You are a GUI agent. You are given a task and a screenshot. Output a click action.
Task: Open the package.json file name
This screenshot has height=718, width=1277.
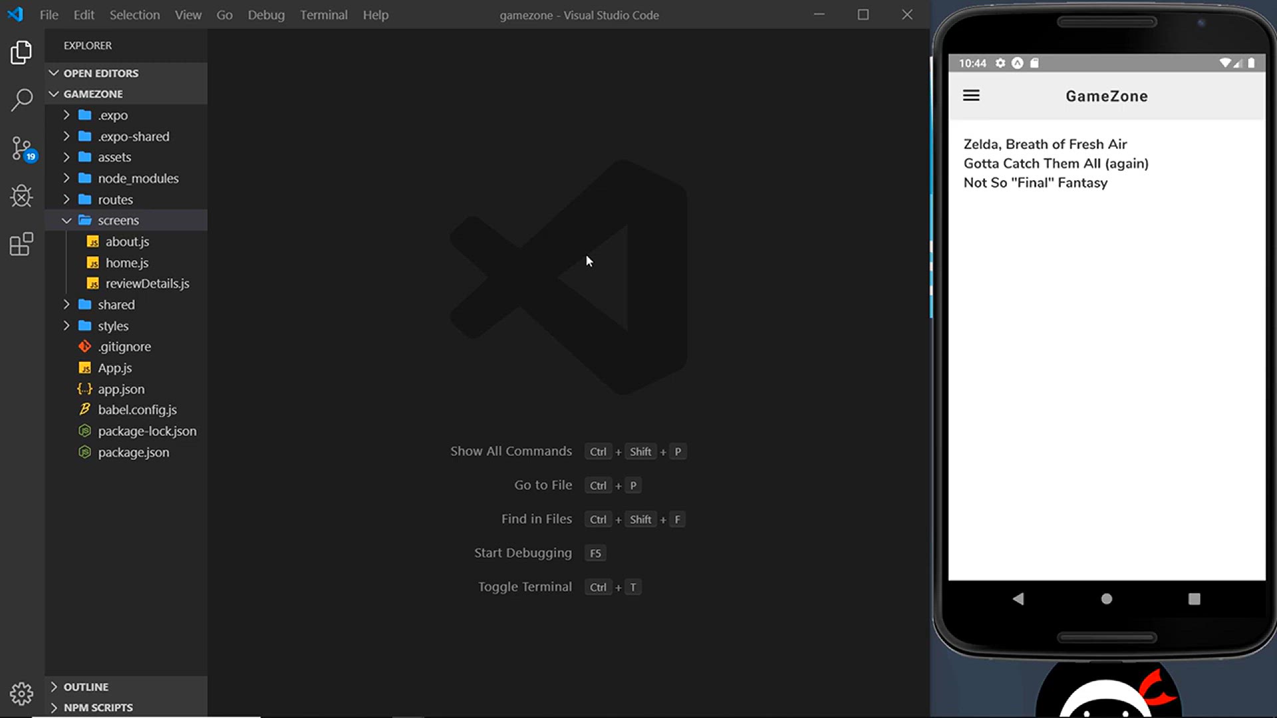coord(134,452)
